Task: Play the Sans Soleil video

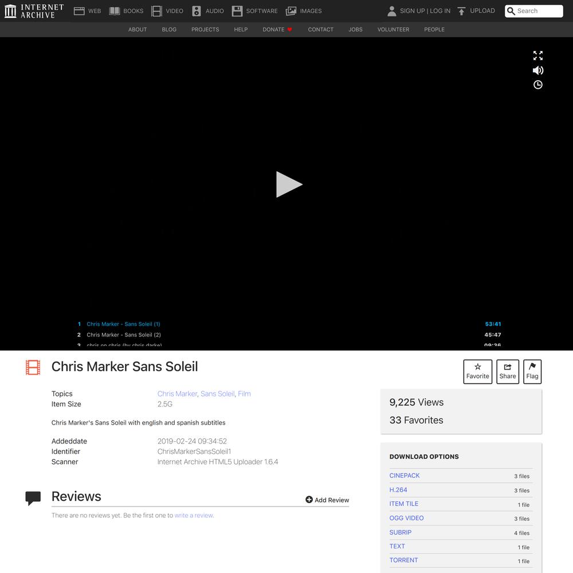Action: 289,184
